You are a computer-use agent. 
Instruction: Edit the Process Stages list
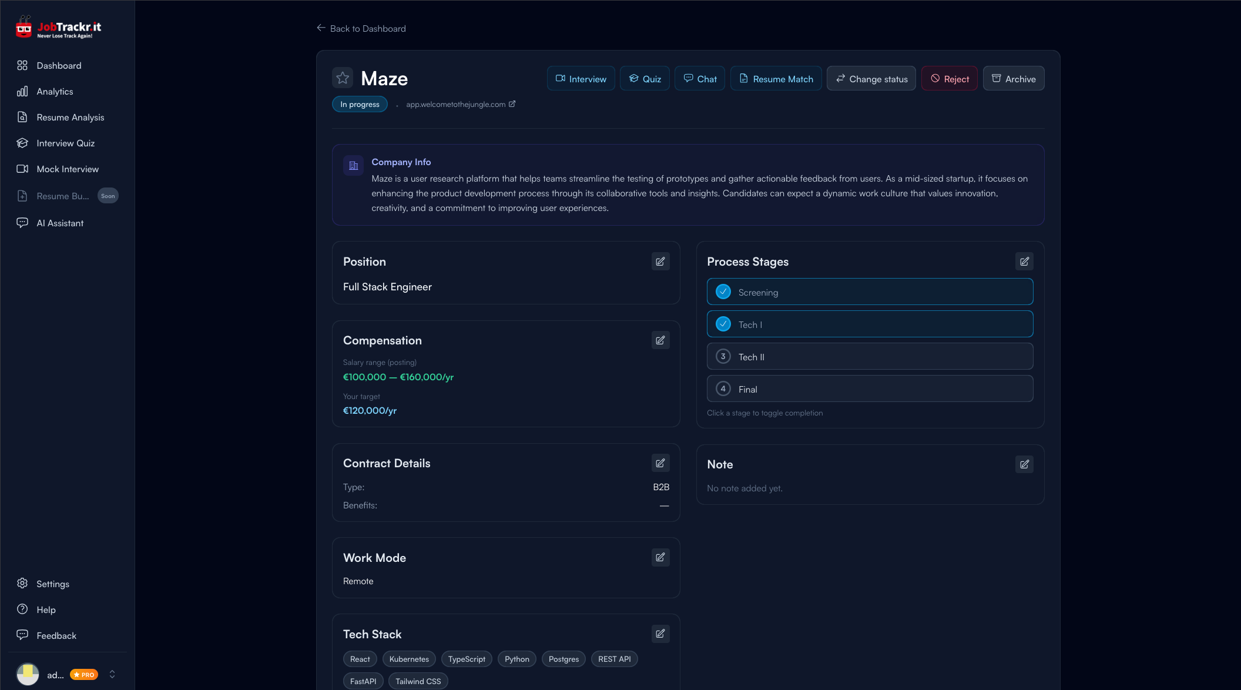(x=1024, y=261)
